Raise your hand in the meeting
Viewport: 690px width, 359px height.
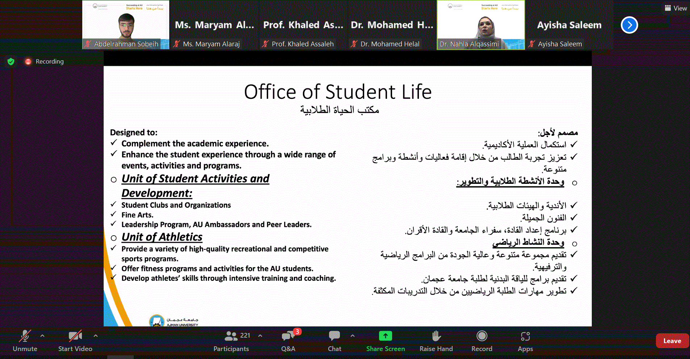pos(436,337)
